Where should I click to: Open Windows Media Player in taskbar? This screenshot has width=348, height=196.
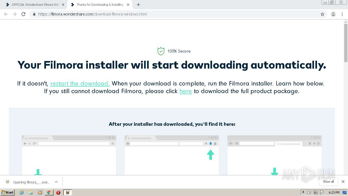[x=40, y=192]
